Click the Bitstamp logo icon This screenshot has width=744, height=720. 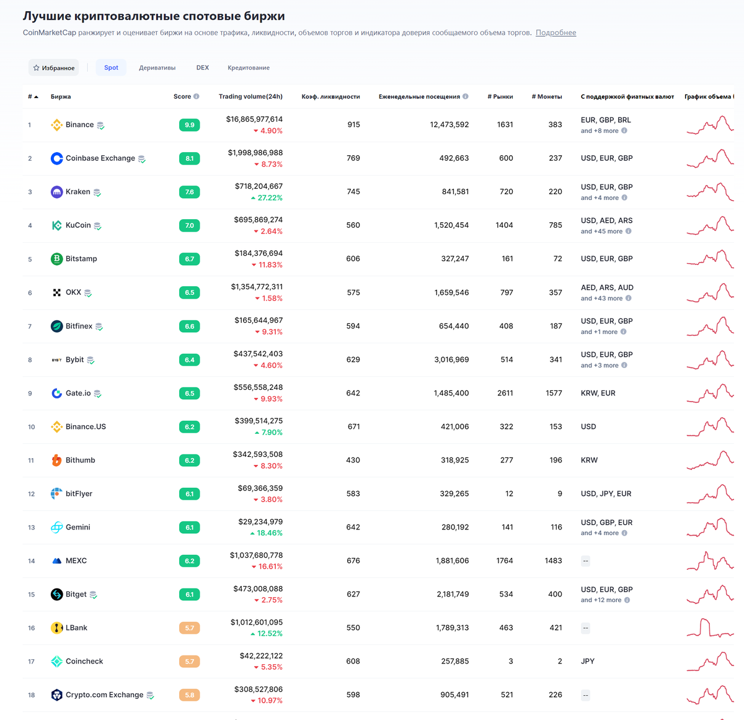pyautogui.click(x=56, y=259)
